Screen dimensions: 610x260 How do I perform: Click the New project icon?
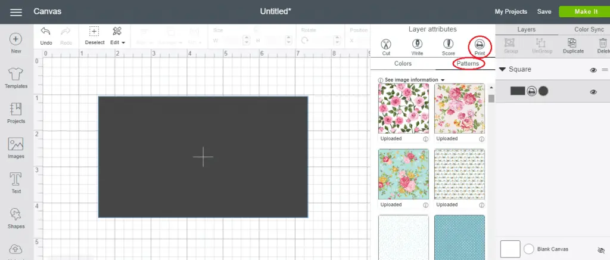coord(15,39)
